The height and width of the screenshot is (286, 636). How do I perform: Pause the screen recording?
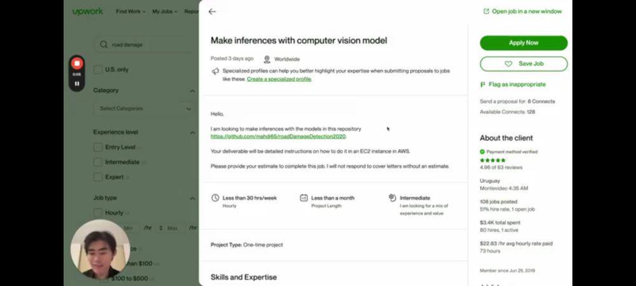tap(77, 83)
